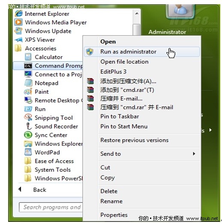Open the Sync Center green icon
Screen dimensions: 222x224
[28, 135]
